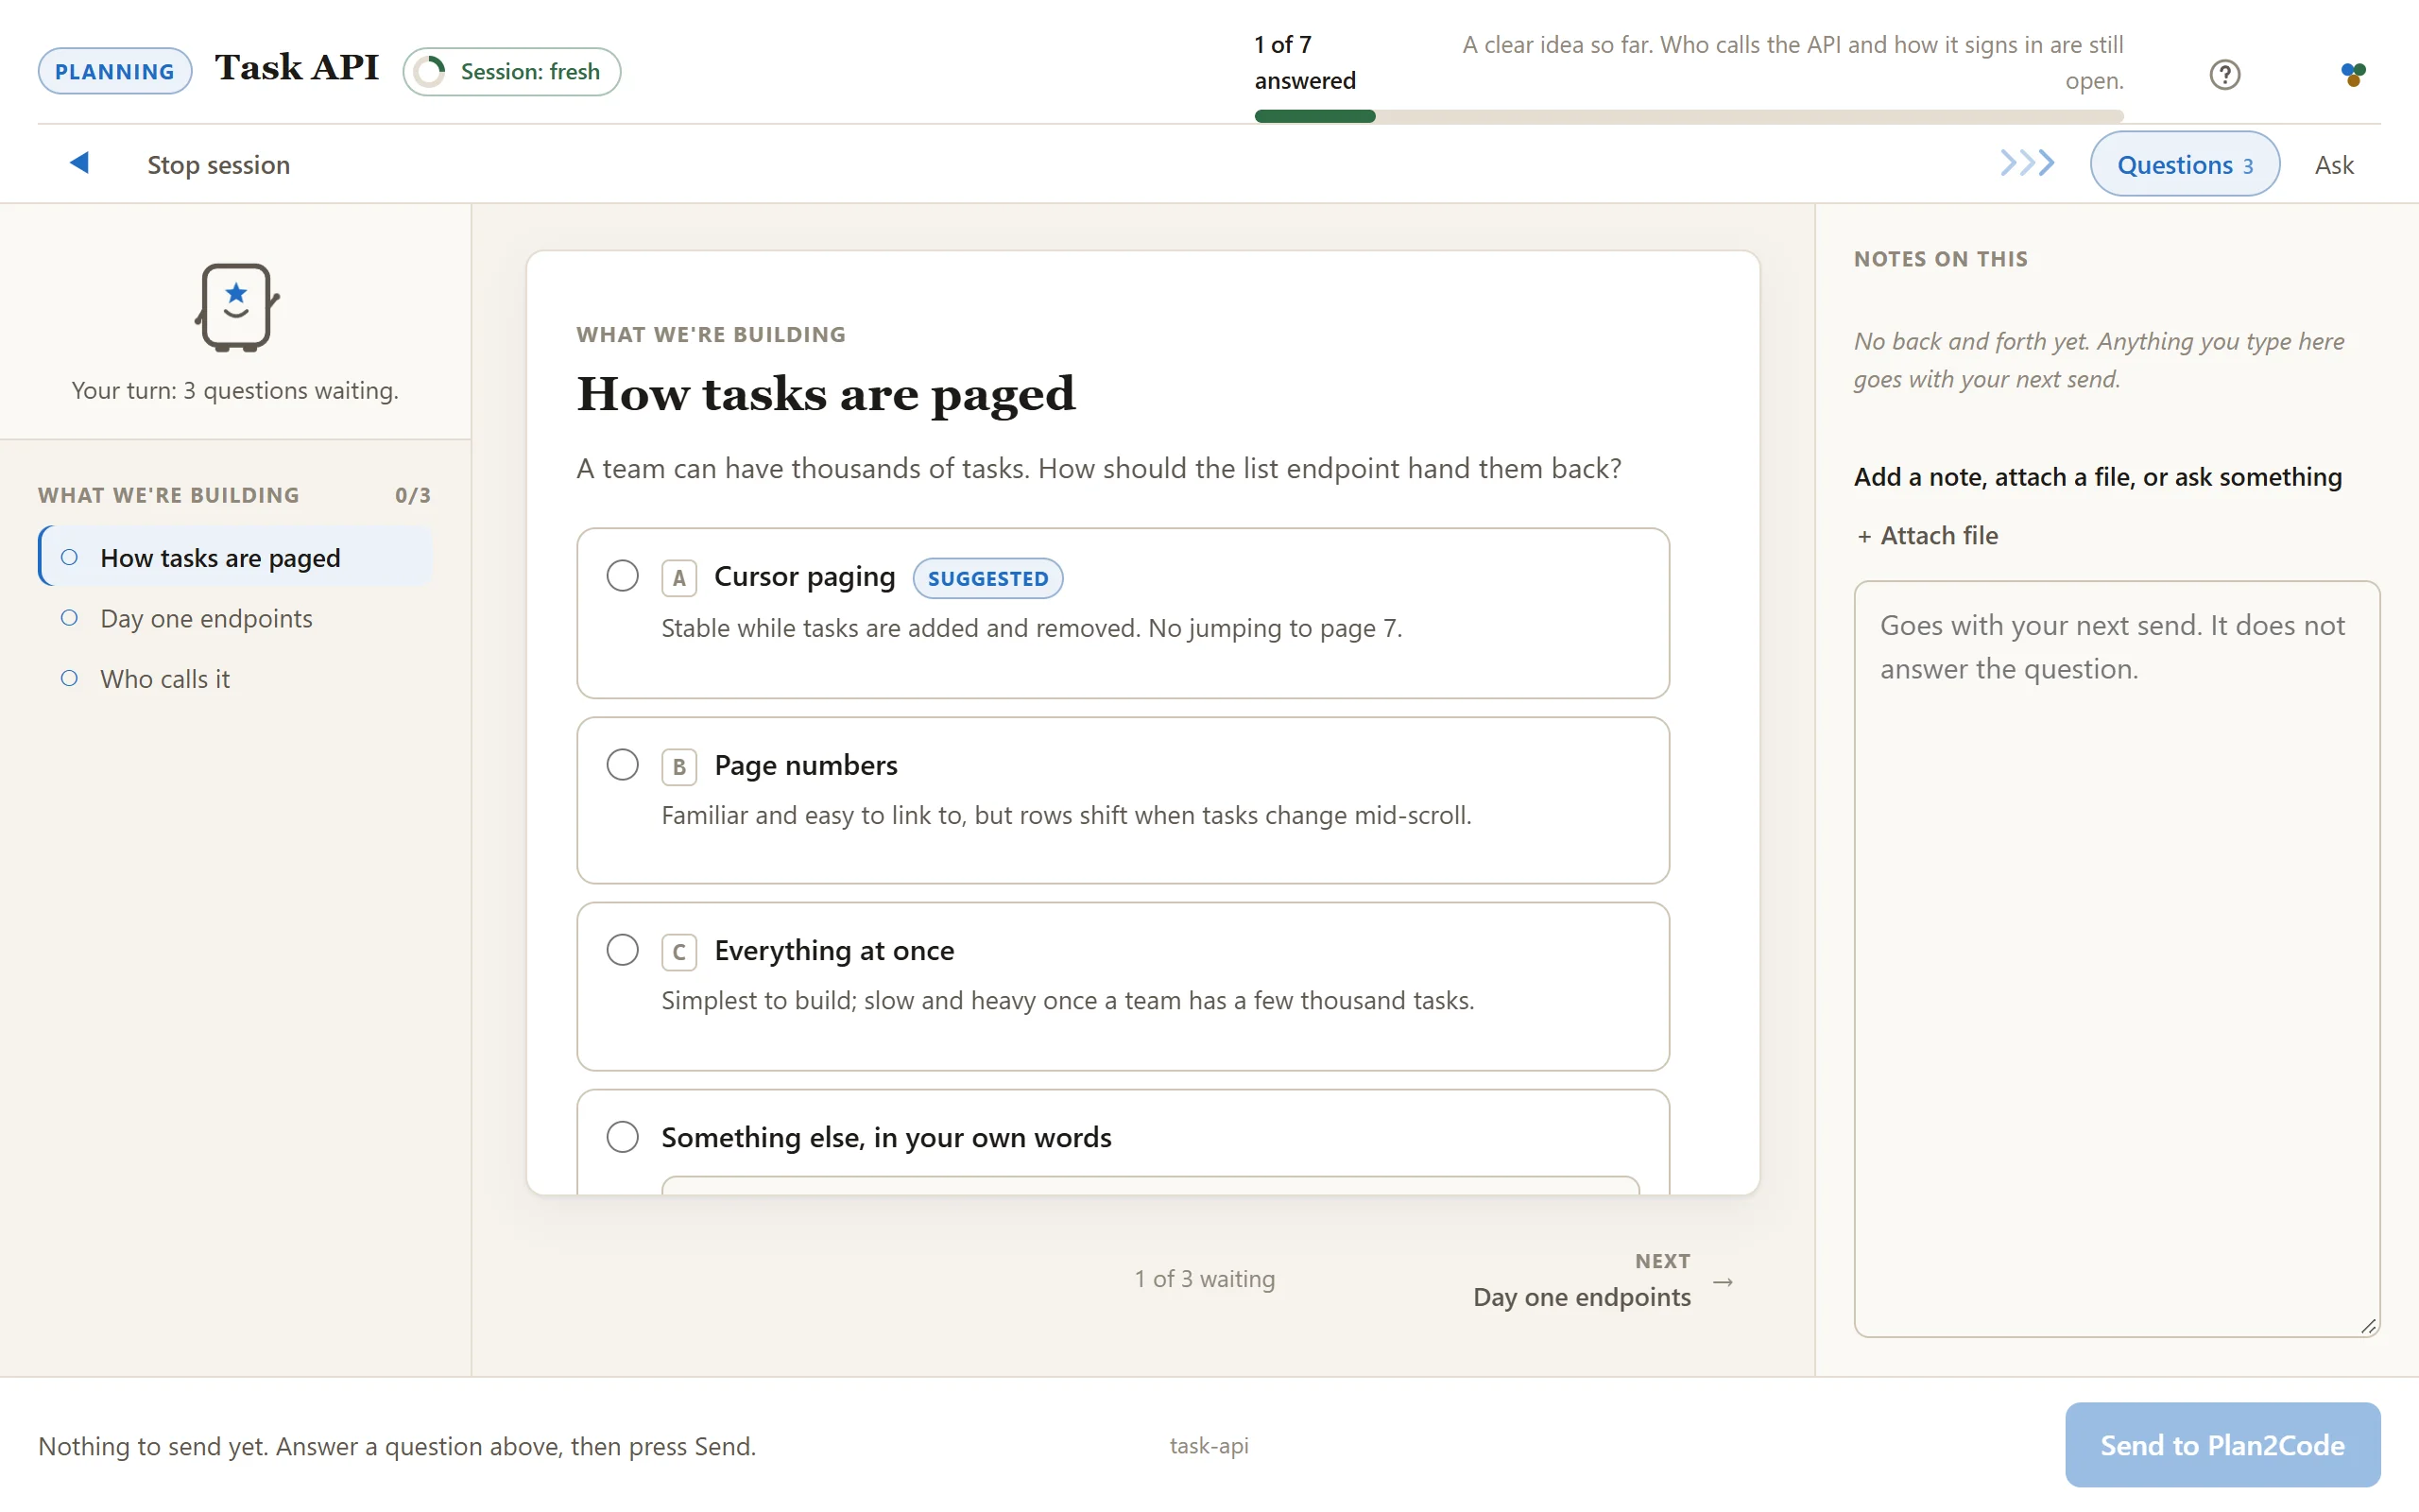Image resolution: width=2419 pixels, height=1512 pixels.
Task: Open the help question mark icon
Action: tap(2224, 74)
